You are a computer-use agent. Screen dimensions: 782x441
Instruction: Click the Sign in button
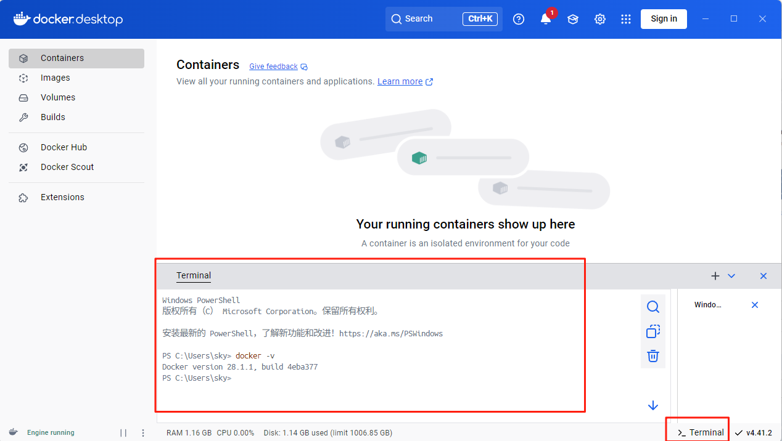[664, 18]
